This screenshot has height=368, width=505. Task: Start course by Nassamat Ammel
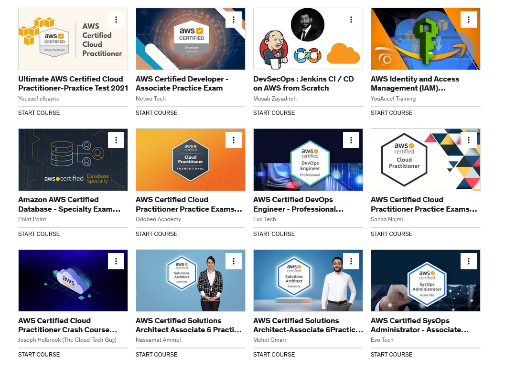click(x=157, y=355)
